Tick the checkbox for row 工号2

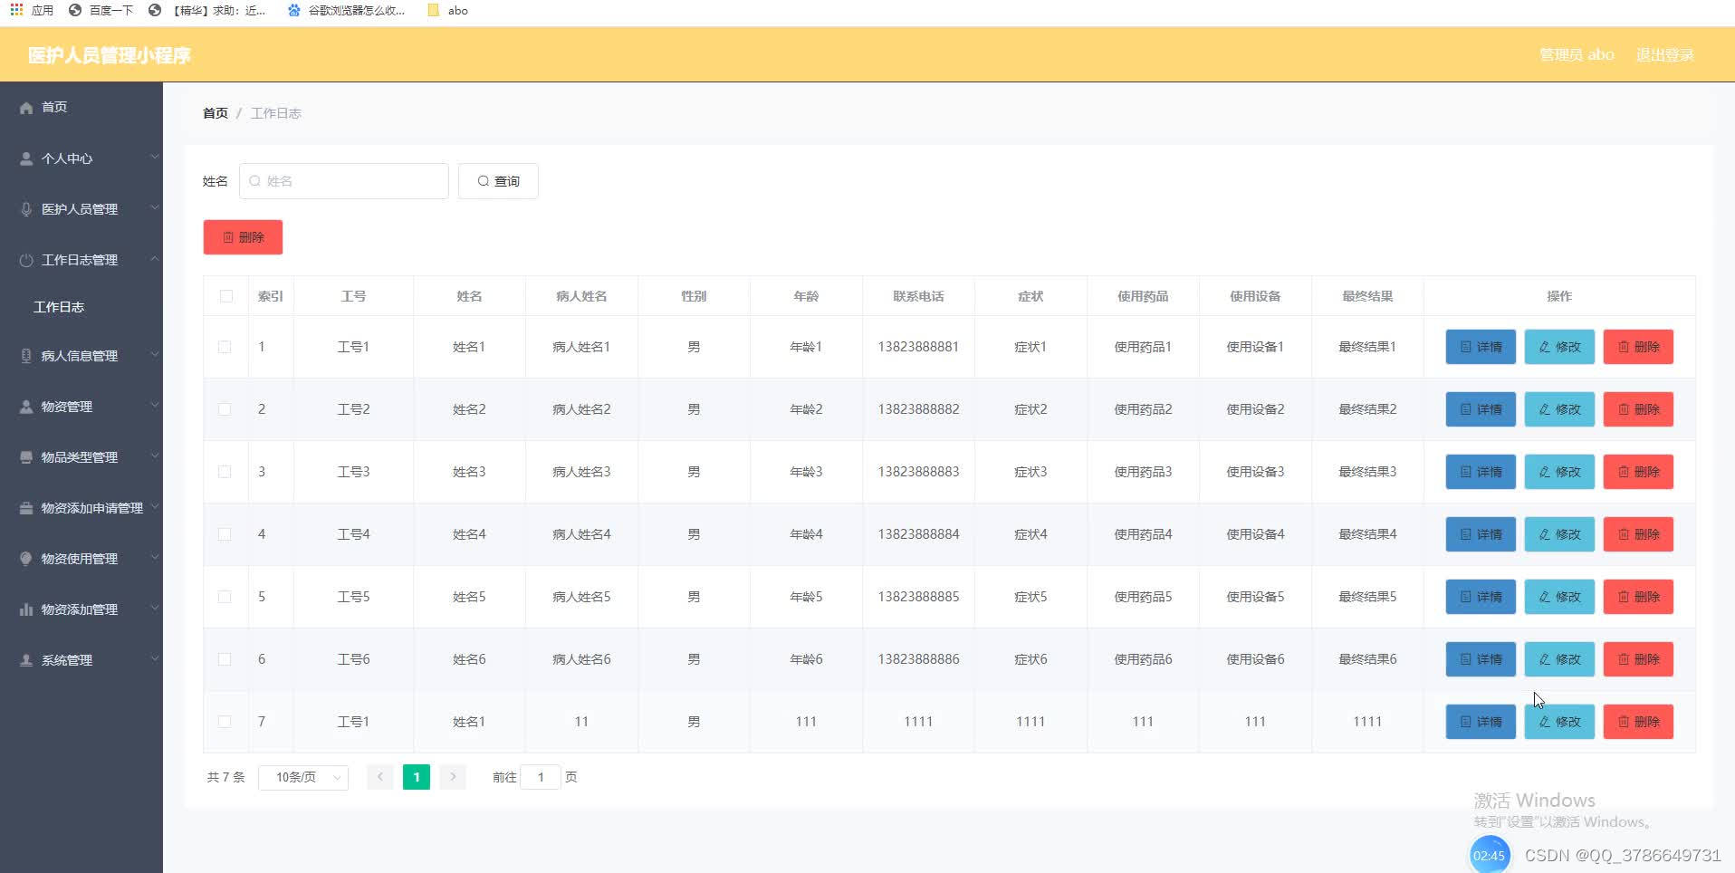225,409
